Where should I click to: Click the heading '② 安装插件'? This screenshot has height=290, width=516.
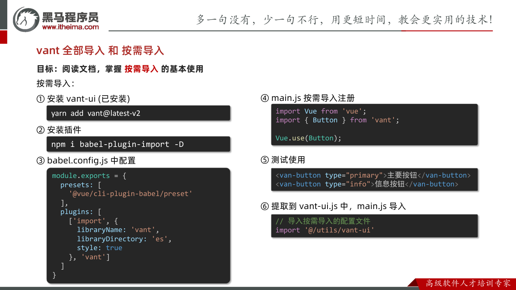(x=59, y=130)
